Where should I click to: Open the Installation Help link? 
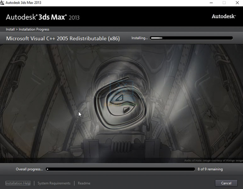[18, 183]
